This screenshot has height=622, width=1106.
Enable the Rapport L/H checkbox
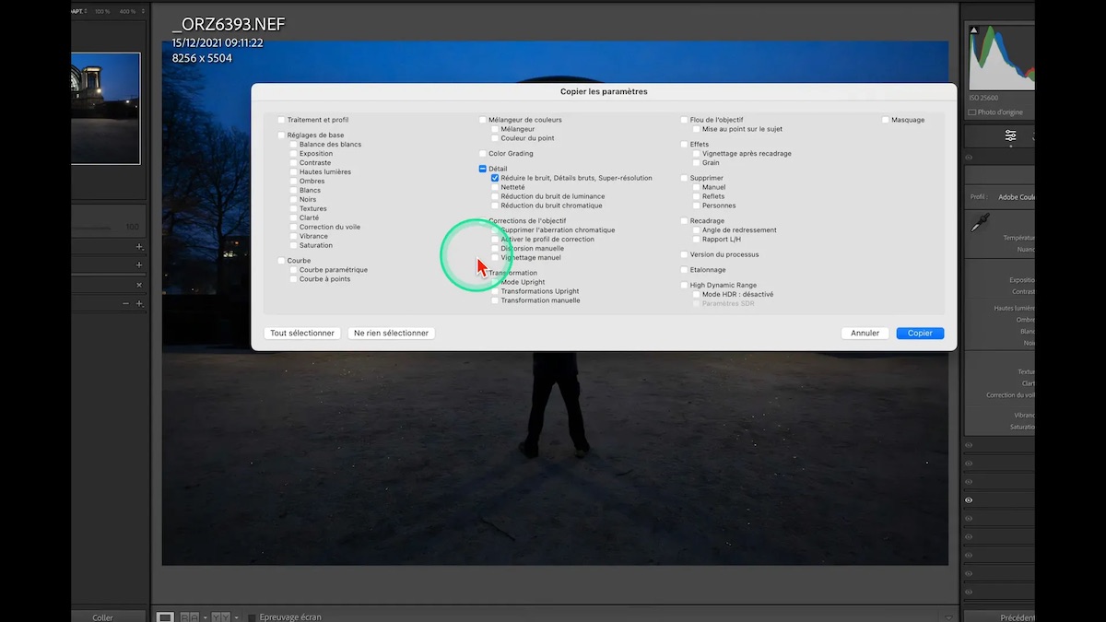(696, 240)
